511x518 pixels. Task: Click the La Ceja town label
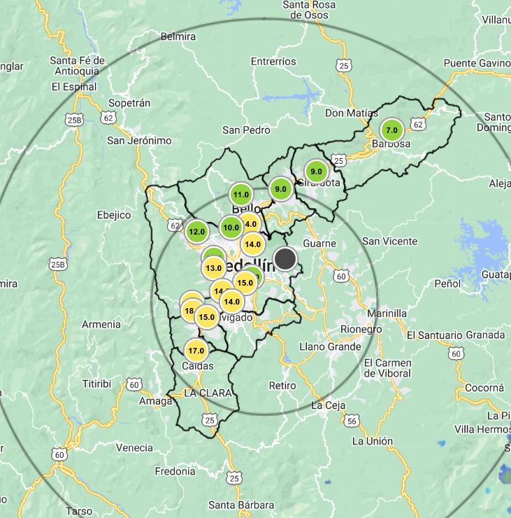coord(329,405)
